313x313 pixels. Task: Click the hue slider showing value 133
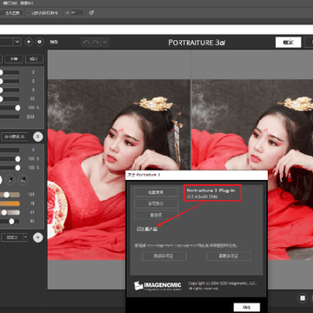[x=10, y=195]
